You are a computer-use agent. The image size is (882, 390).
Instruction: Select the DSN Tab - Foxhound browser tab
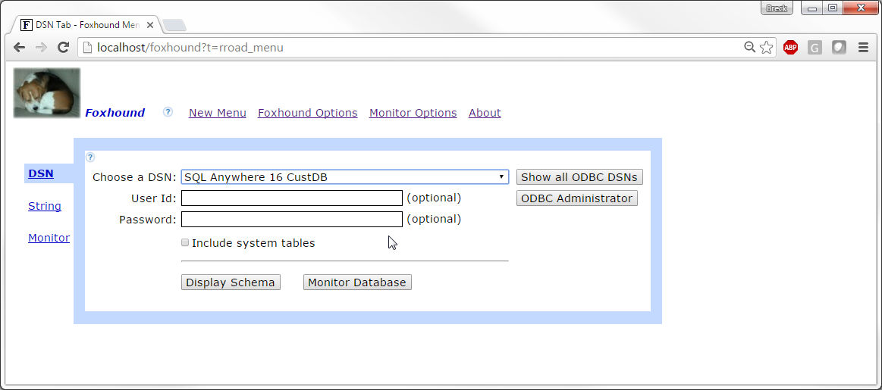coord(87,25)
